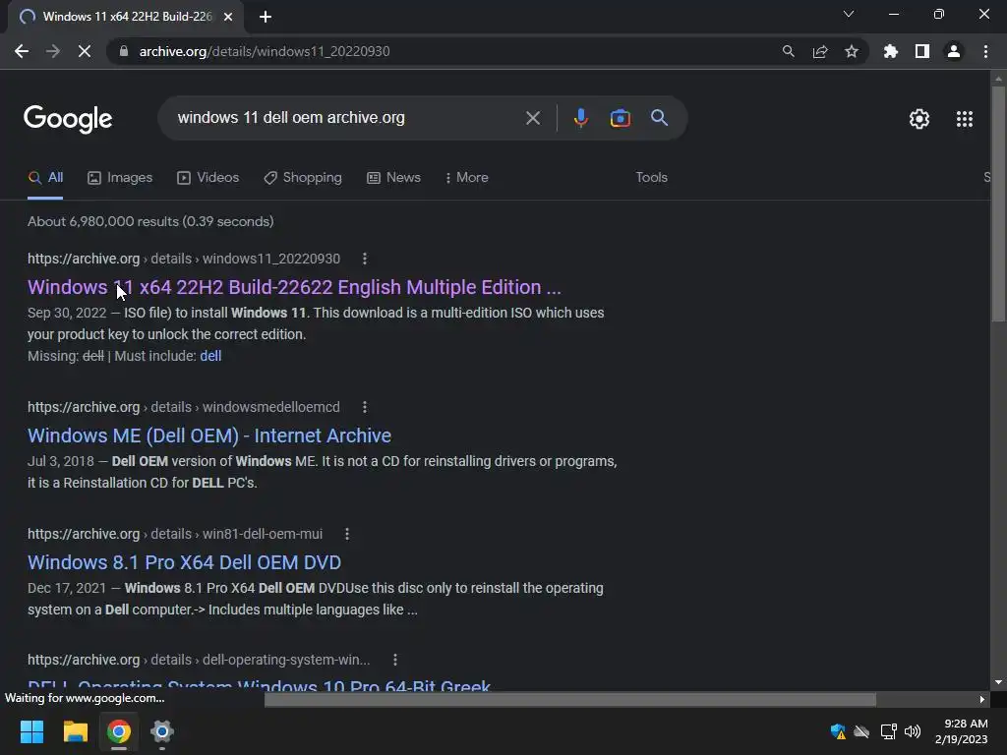This screenshot has width=1007, height=755.
Task: Start voice search with microphone
Action: 580,118
